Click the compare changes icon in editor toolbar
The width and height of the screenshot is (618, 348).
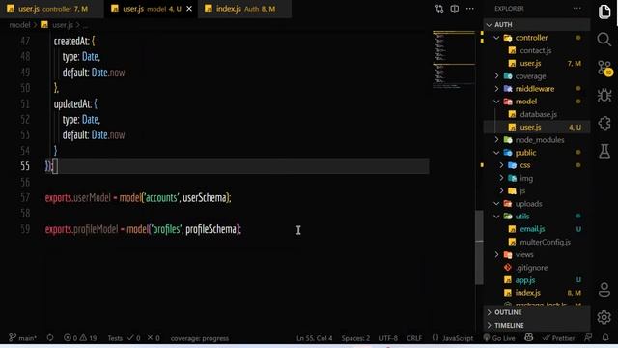coord(439,9)
